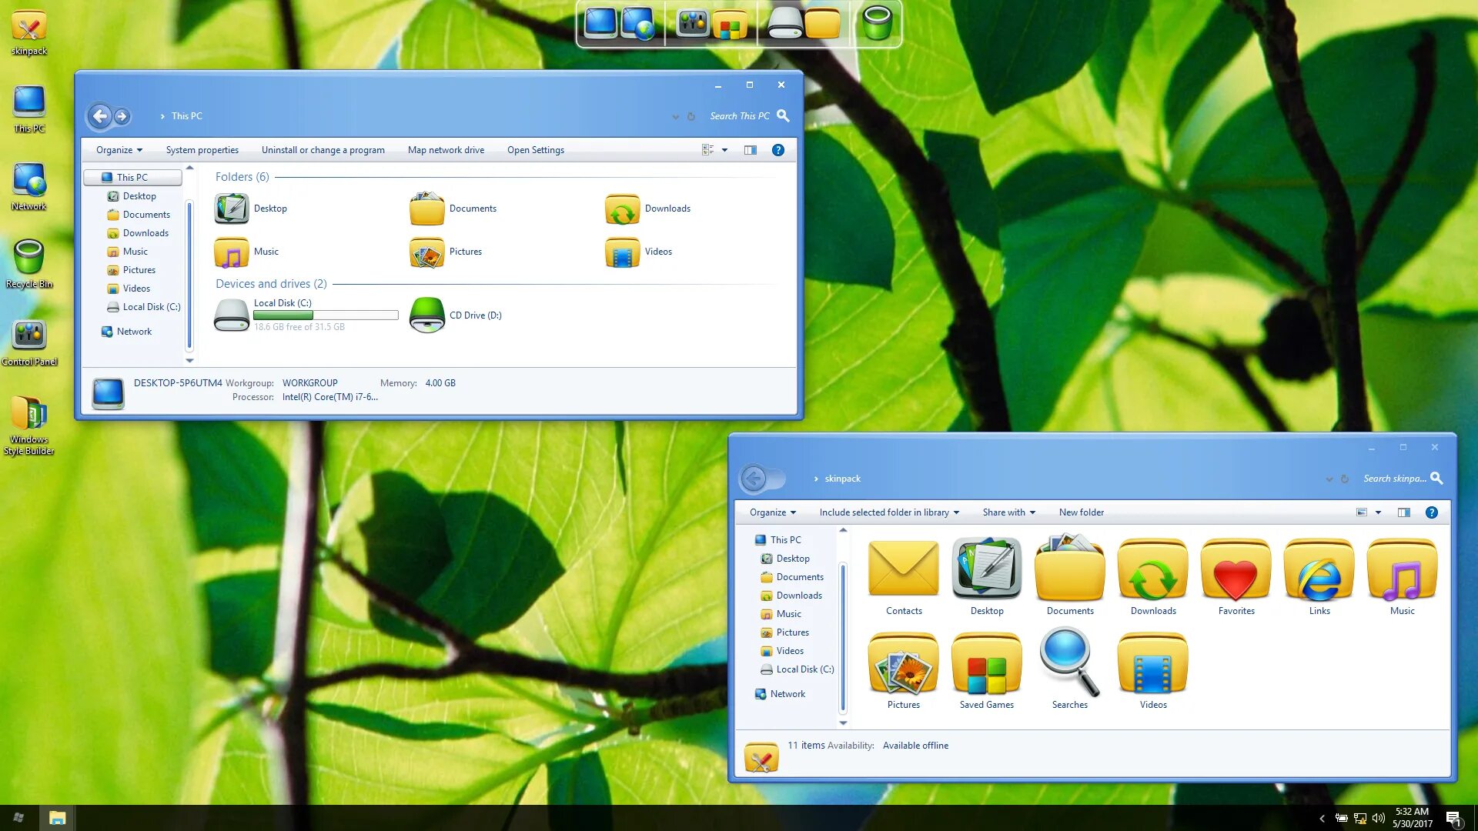Click Local Disk (C:) capacity bar
The height and width of the screenshot is (831, 1478).
[x=326, y=315]
